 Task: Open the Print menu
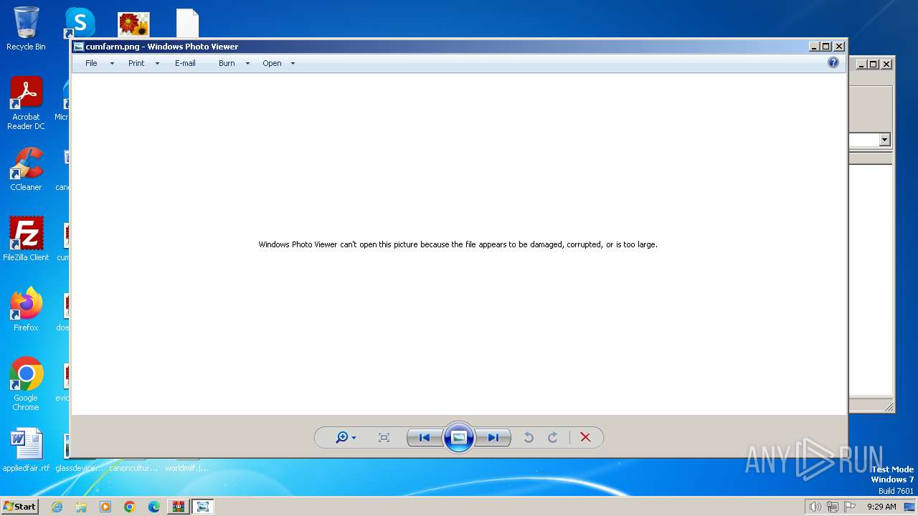point(136,63)
